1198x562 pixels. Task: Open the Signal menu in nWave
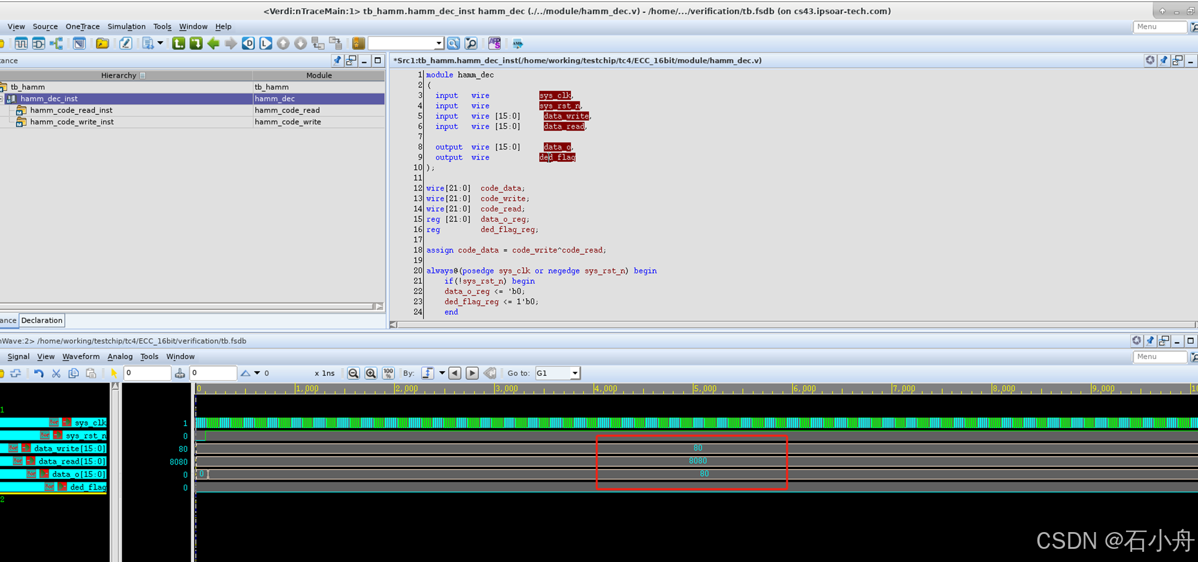coord(19,357)
